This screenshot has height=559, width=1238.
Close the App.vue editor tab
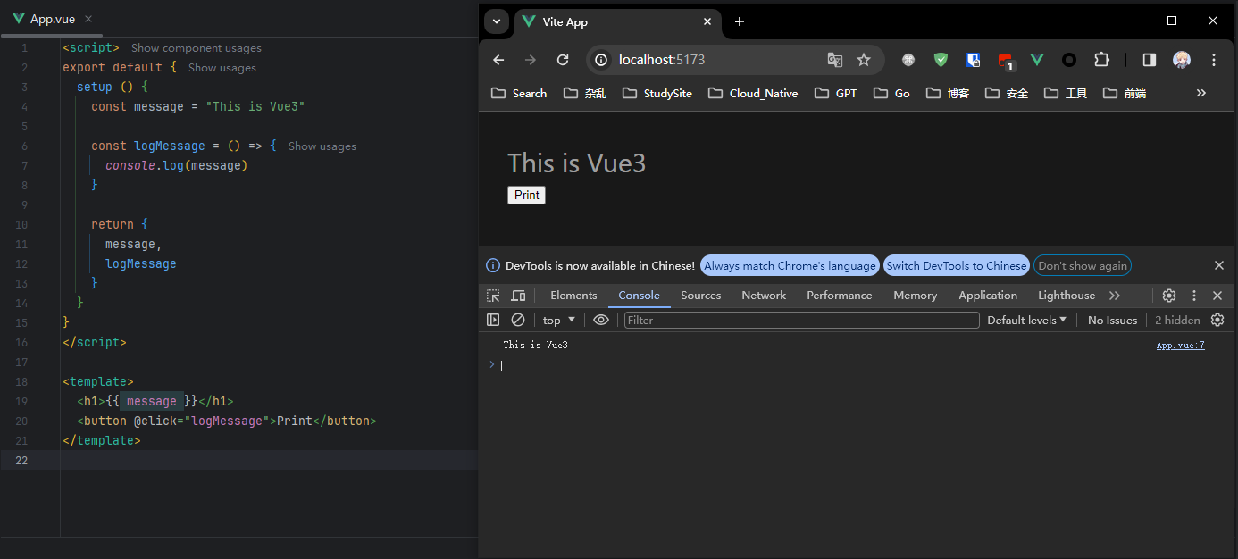[88, 19]
